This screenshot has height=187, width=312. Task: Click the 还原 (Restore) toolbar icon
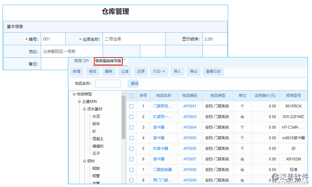click(x=140, y=71)
